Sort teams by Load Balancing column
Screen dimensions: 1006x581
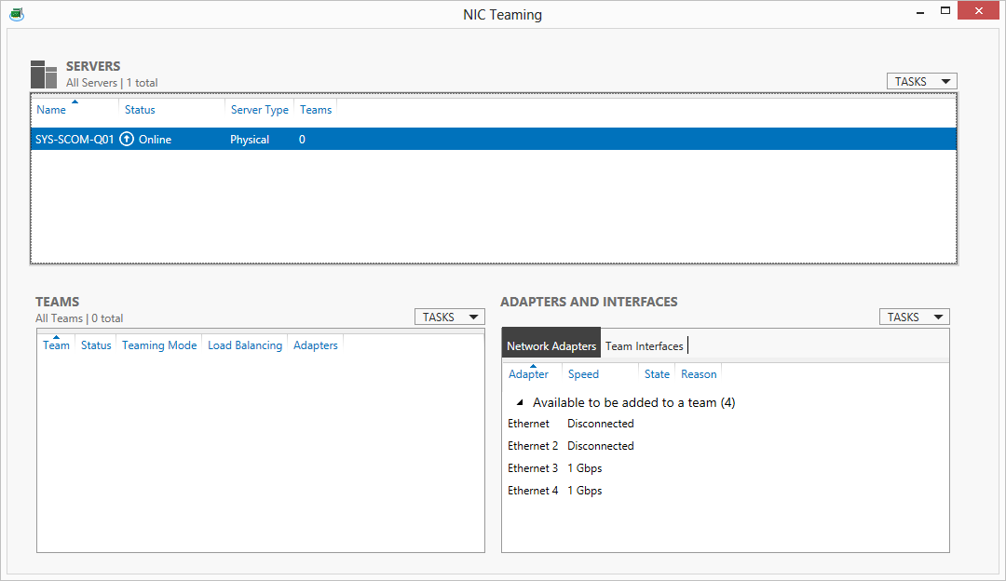(x=244, y=345)
